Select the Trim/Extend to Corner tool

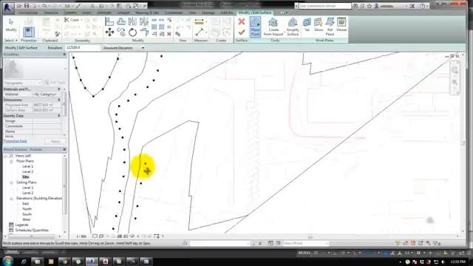[144, 33]
